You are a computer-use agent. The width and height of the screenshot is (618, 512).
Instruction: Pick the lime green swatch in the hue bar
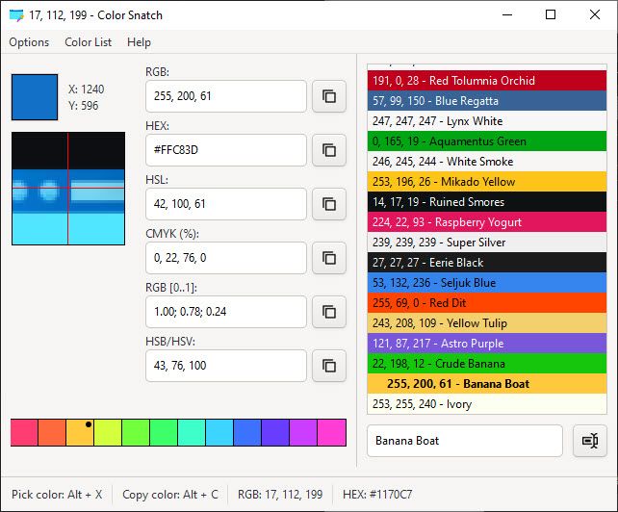point(136,433)
